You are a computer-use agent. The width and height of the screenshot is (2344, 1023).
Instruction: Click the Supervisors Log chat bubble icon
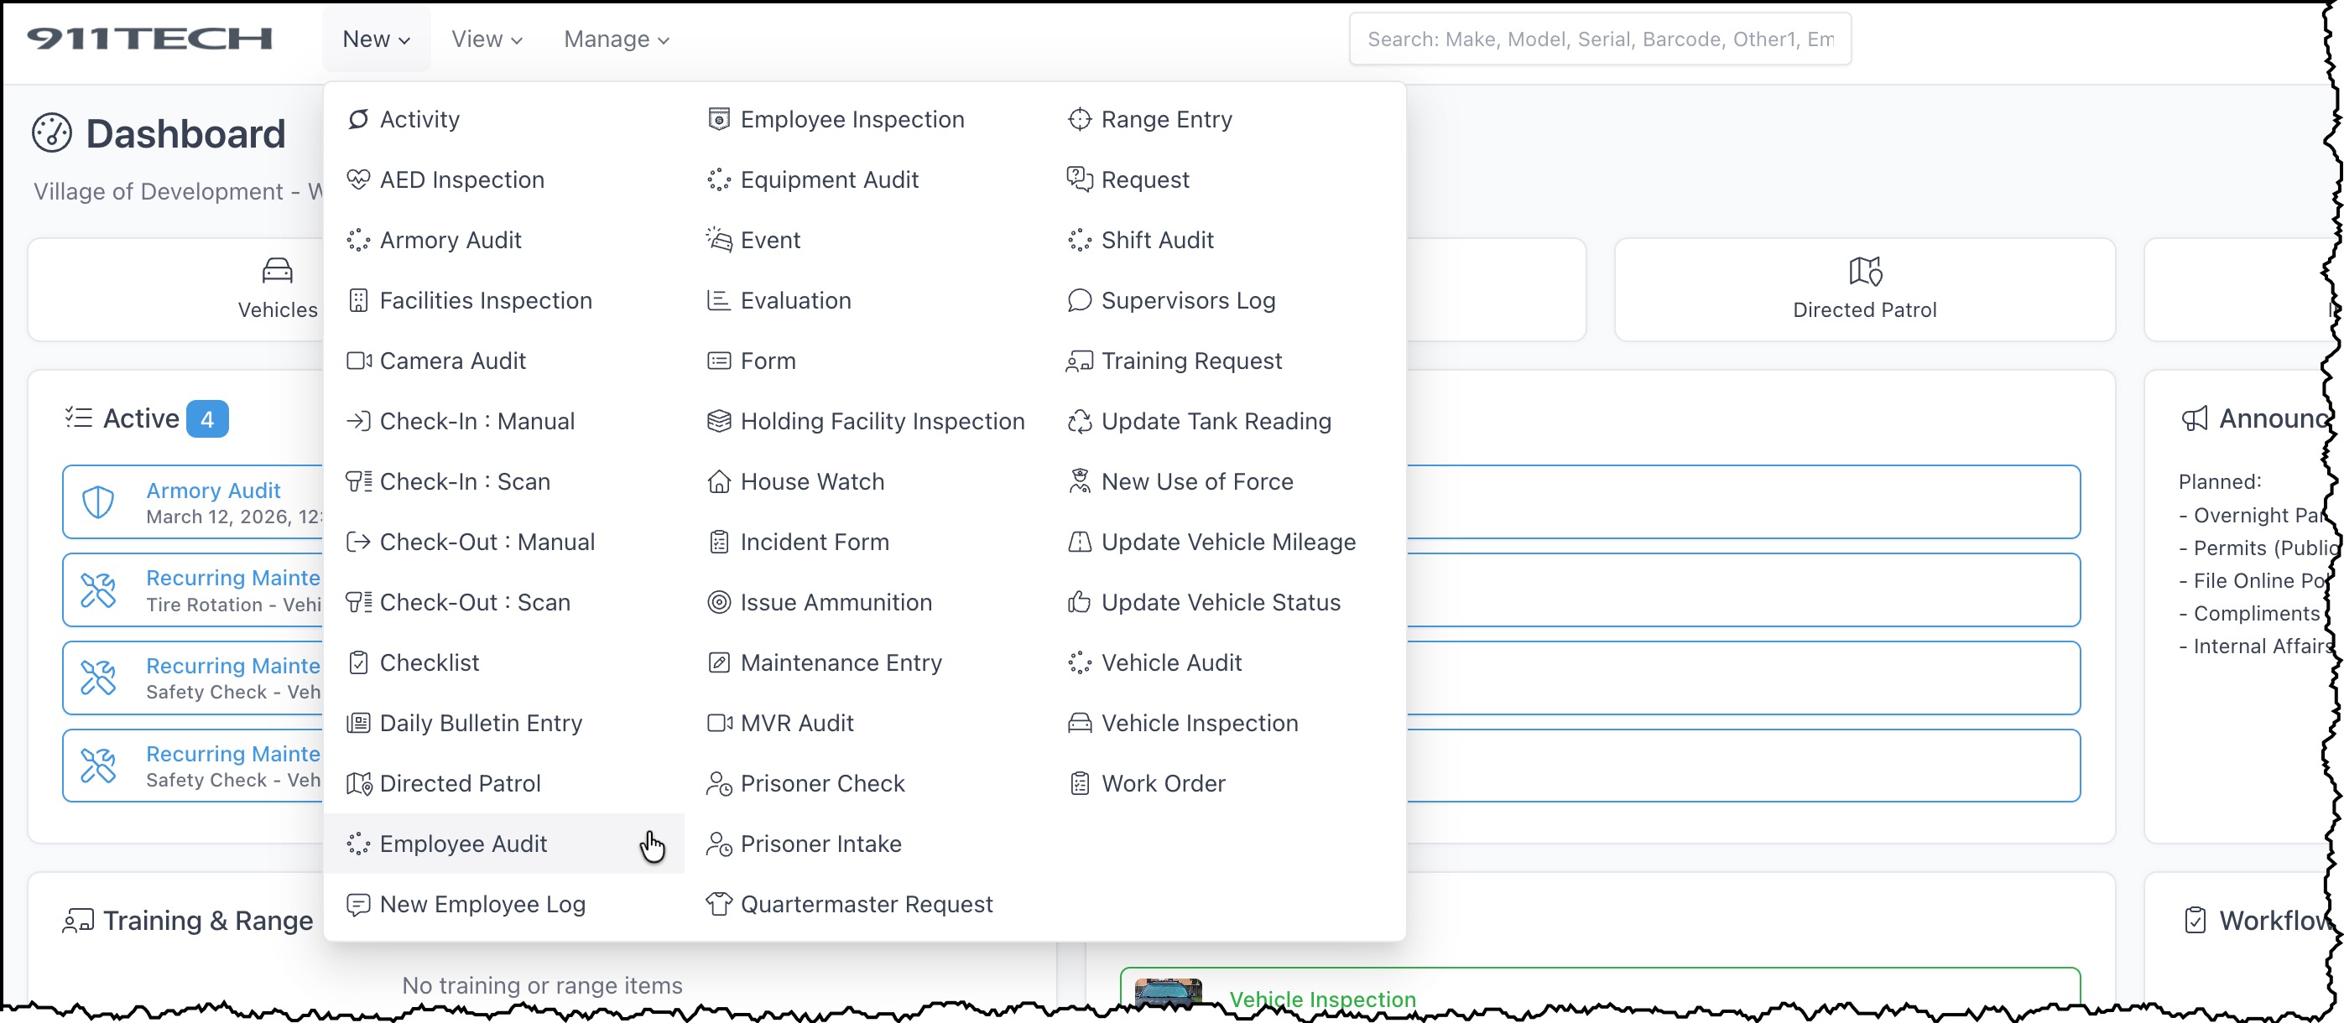(x=1079, y=300)
